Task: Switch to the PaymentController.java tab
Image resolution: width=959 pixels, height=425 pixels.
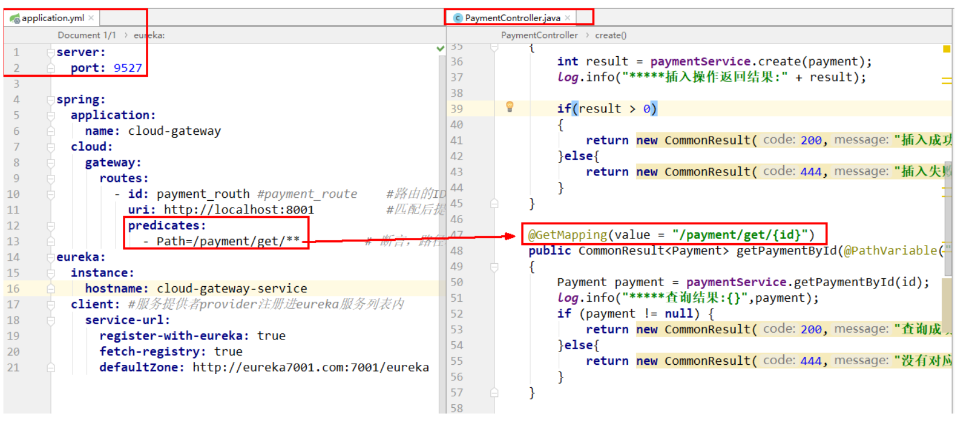Action: click(512, 18)
